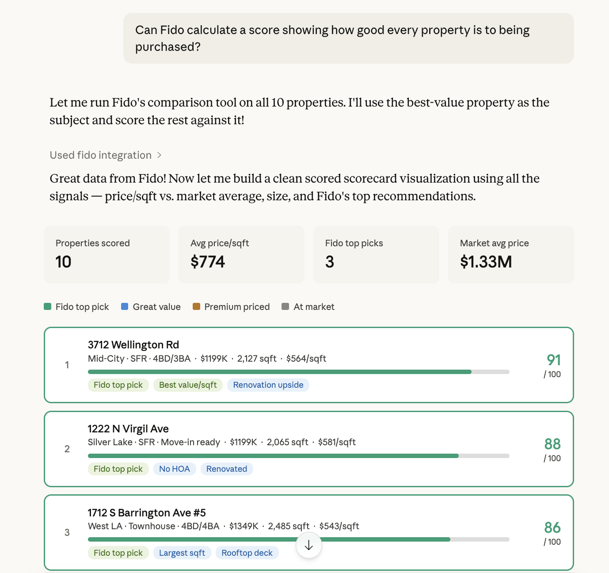Click the Great value blue legend swatch
Screen dimensions: 609x573
click(x=125, y=306)
